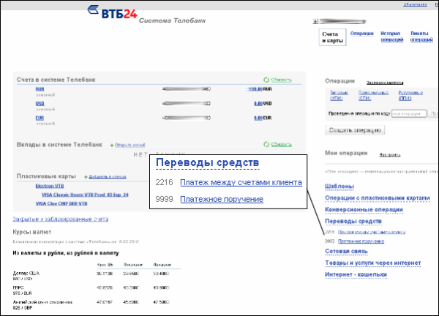
Task: Switch to the Счета и карты tab
Action: [332, 37]
